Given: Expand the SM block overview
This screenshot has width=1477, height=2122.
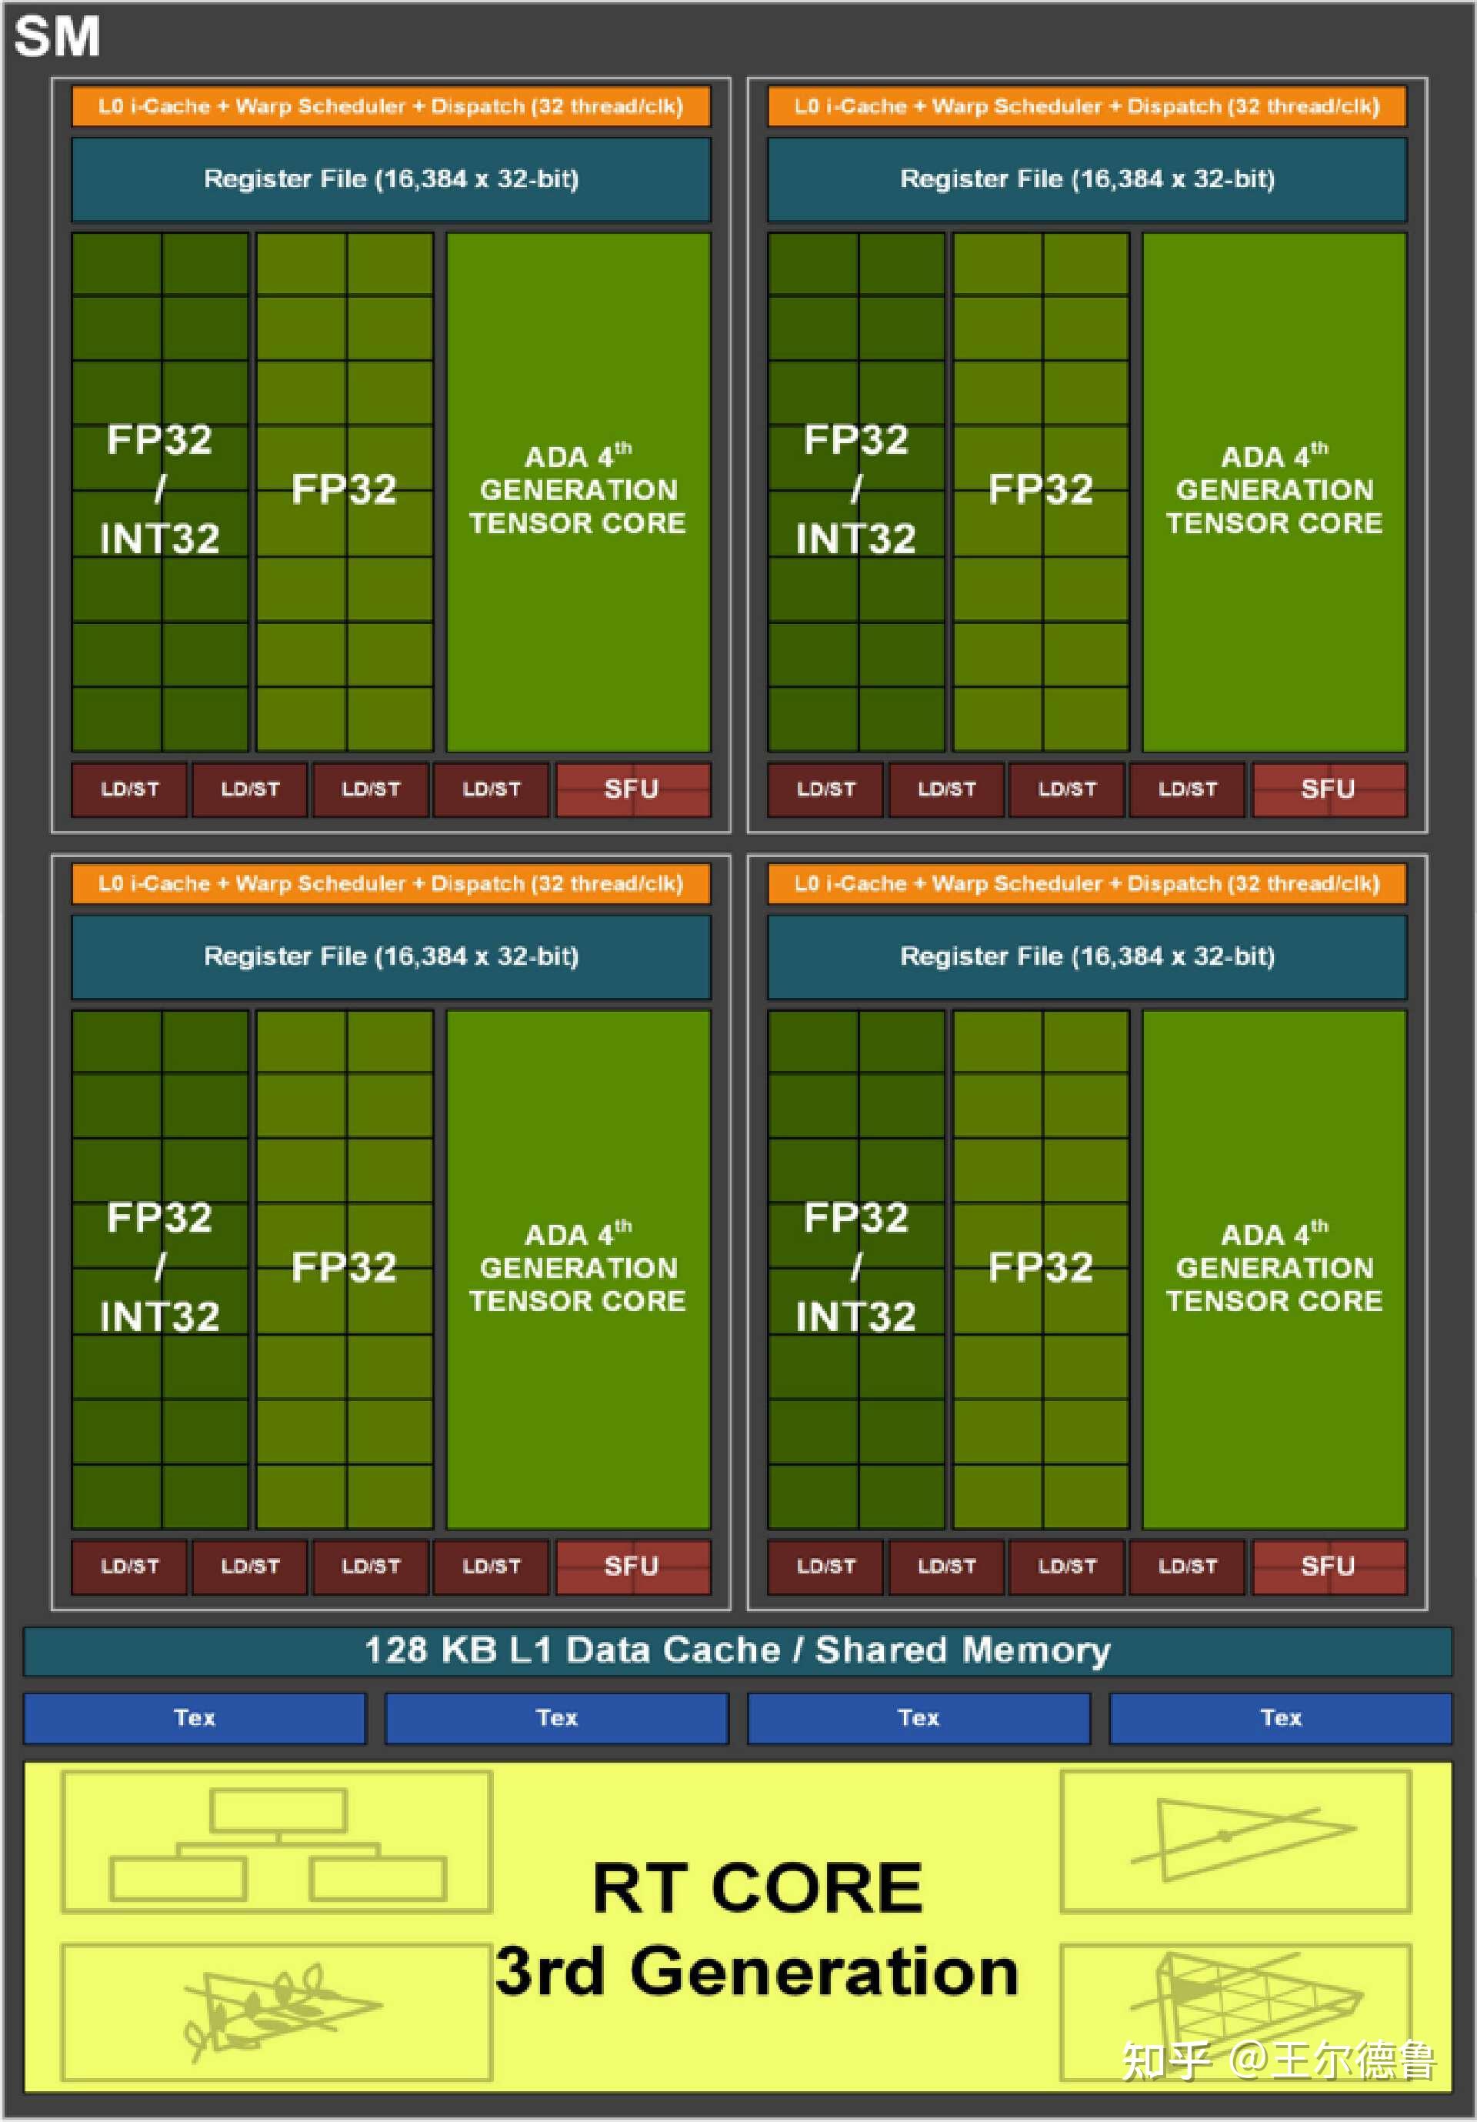Looking at the screenshot, I should 47,28.
